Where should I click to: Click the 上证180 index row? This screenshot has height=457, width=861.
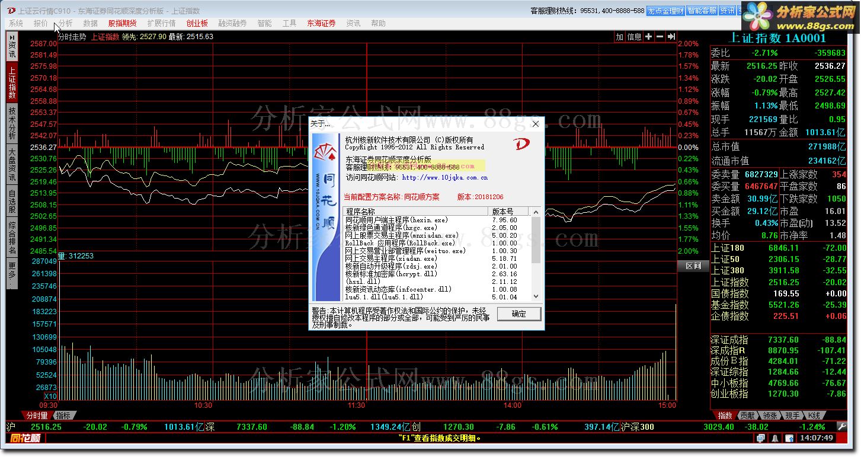click(x=779, y=248)
